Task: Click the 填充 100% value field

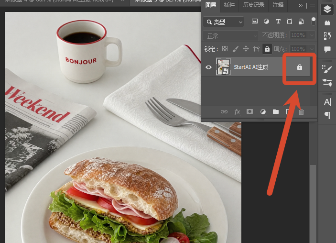Action: [x=299, y=49]
